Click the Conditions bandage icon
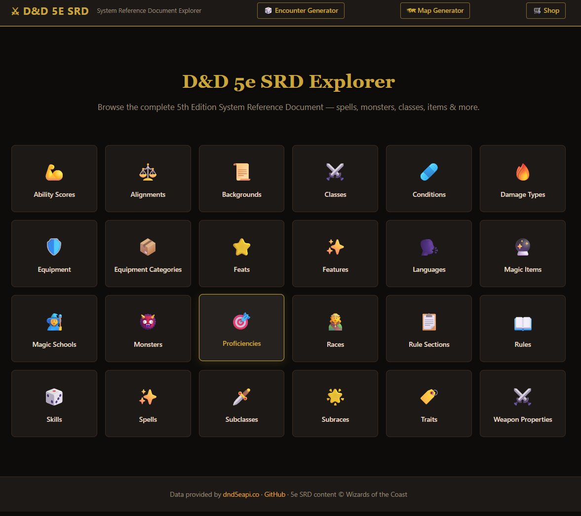This screenshot has width=581, height=516. pos(428,172)
